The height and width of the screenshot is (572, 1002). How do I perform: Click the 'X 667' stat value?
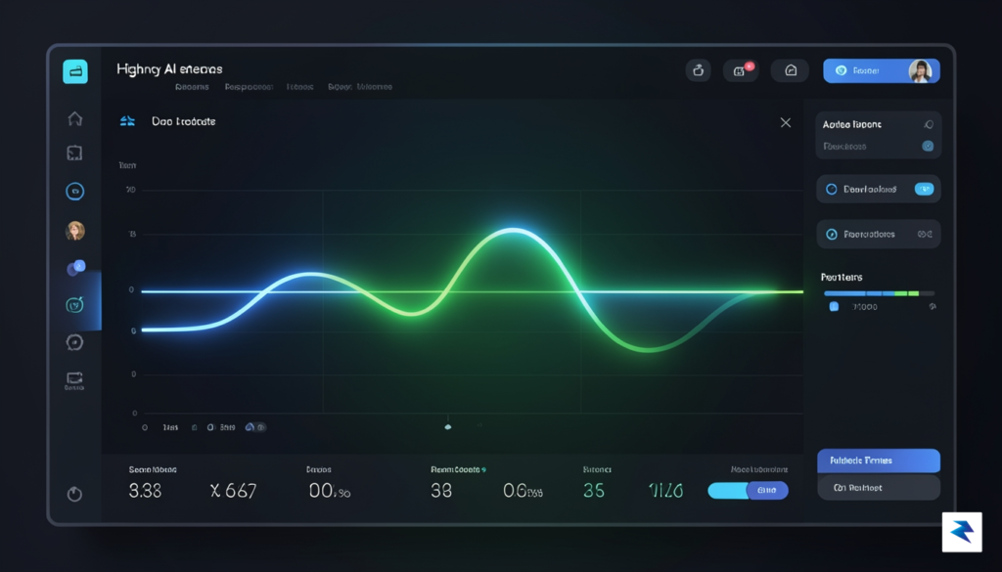click(233, 490)
